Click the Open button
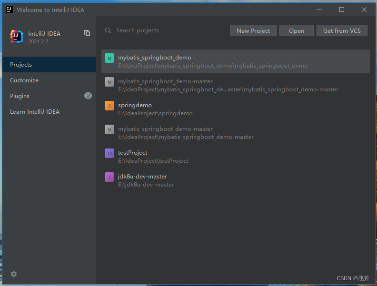Viewport: 377px width, 286px height. click(297, 30)
